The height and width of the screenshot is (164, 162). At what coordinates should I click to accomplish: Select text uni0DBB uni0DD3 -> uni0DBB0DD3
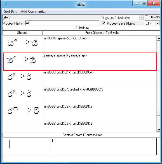pyautogui.click(x=68, y=123)
